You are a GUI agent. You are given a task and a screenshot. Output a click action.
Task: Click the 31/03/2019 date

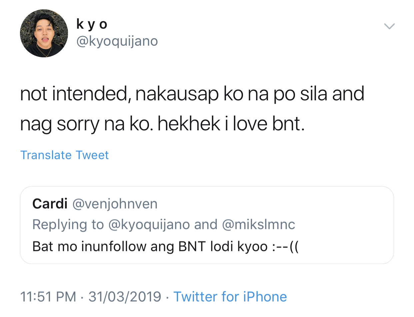(x=125, y=297)
